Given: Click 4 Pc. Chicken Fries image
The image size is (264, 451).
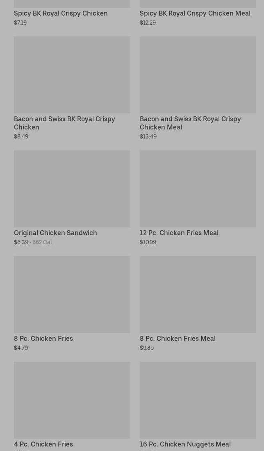Looking at the screenshot, I should click(x=72, y=400).
